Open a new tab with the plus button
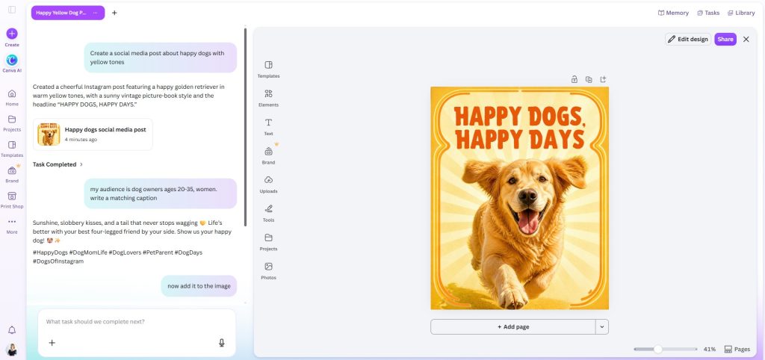The image size is (765, 360). [114, 13]
